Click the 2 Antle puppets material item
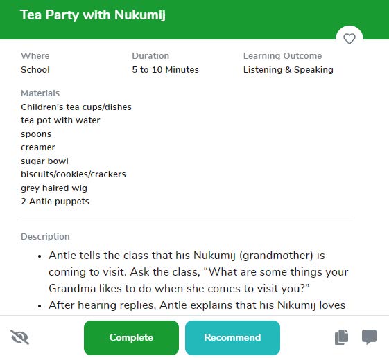The width and height of the screenshot is (389, 358). (x=55, y=202)
